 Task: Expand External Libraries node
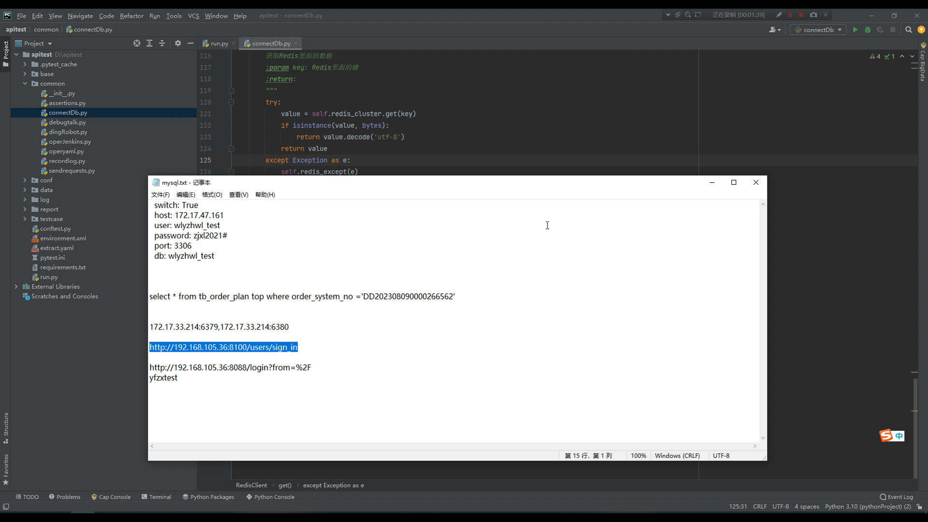click(16, 287)
